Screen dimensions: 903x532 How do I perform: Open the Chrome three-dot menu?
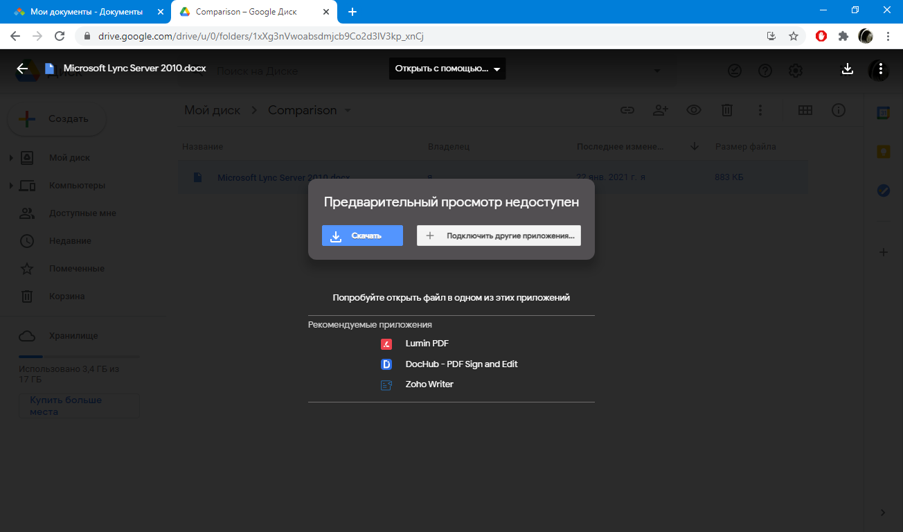(888, 36)
